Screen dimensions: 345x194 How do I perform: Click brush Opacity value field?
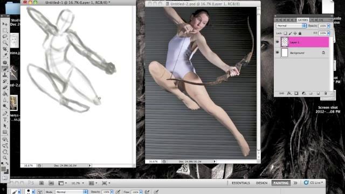pos(106,192)
